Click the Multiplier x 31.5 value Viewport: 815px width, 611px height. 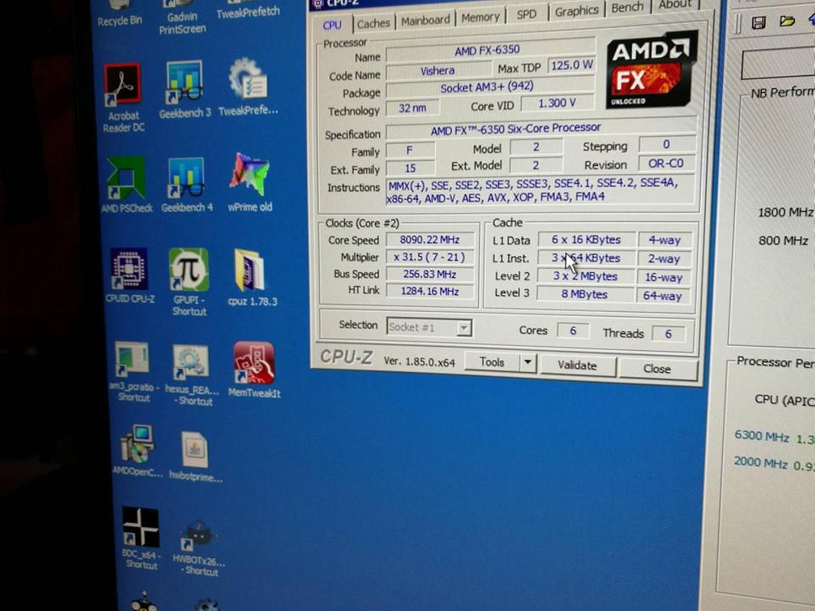tap(430, 257)
